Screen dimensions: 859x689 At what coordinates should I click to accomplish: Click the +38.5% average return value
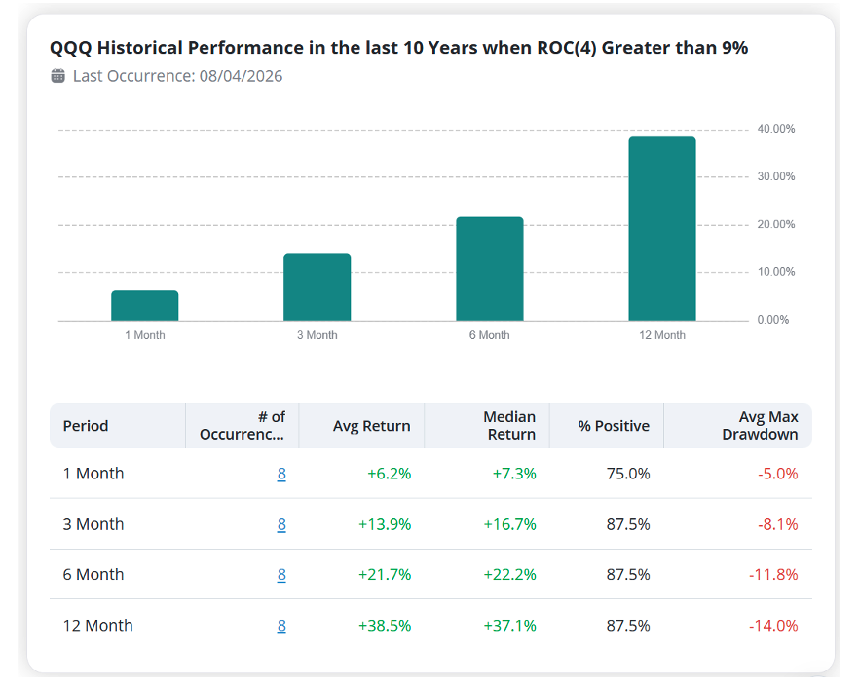pos(385,626)
